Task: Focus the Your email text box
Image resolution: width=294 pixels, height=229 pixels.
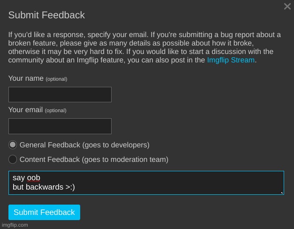Action: point(60,126)
